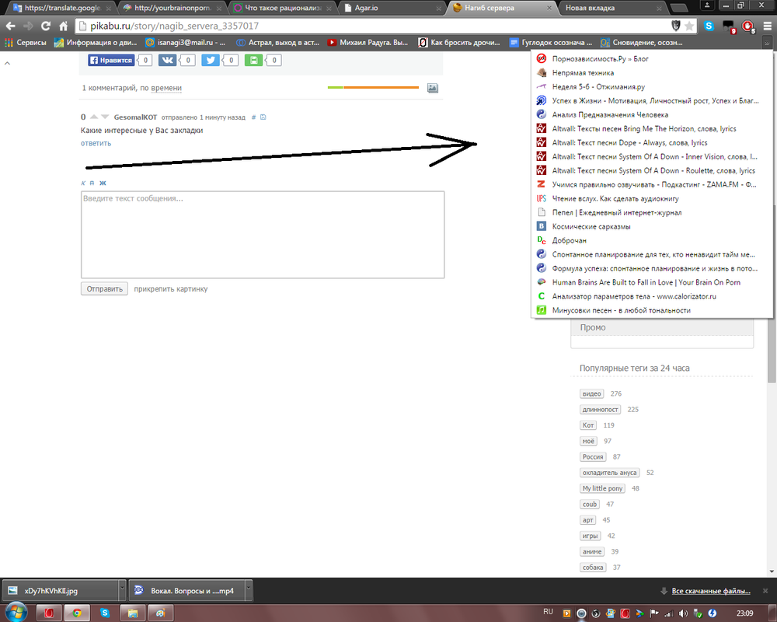Reload the page with the refresh icon

coord(46,26)
